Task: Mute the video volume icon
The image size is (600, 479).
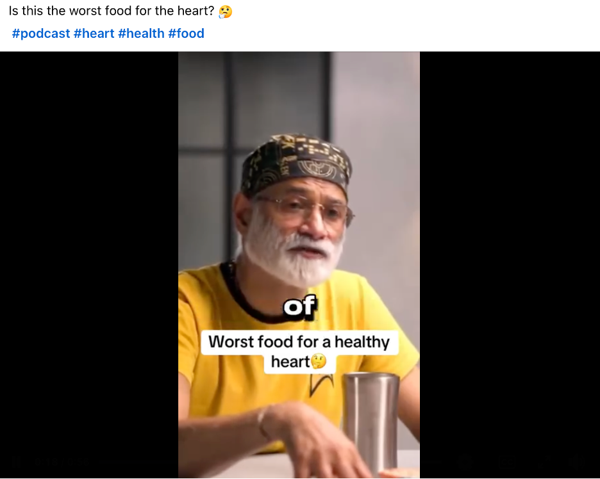Action: (x=577, y=461)
